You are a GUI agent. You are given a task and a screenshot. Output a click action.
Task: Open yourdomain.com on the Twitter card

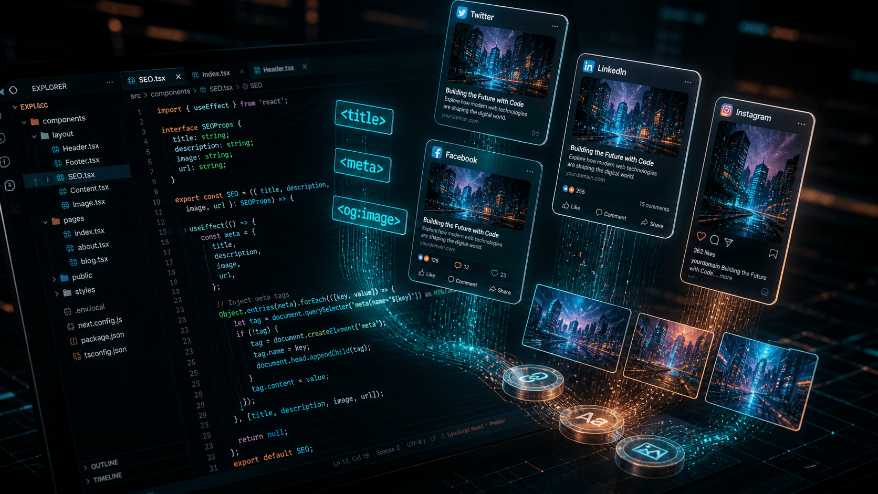(x=460, y=118)
